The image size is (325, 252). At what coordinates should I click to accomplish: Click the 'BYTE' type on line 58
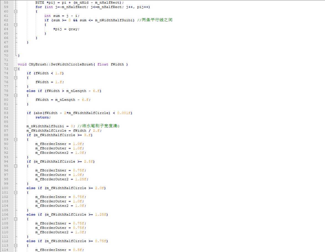coord(40,2)
